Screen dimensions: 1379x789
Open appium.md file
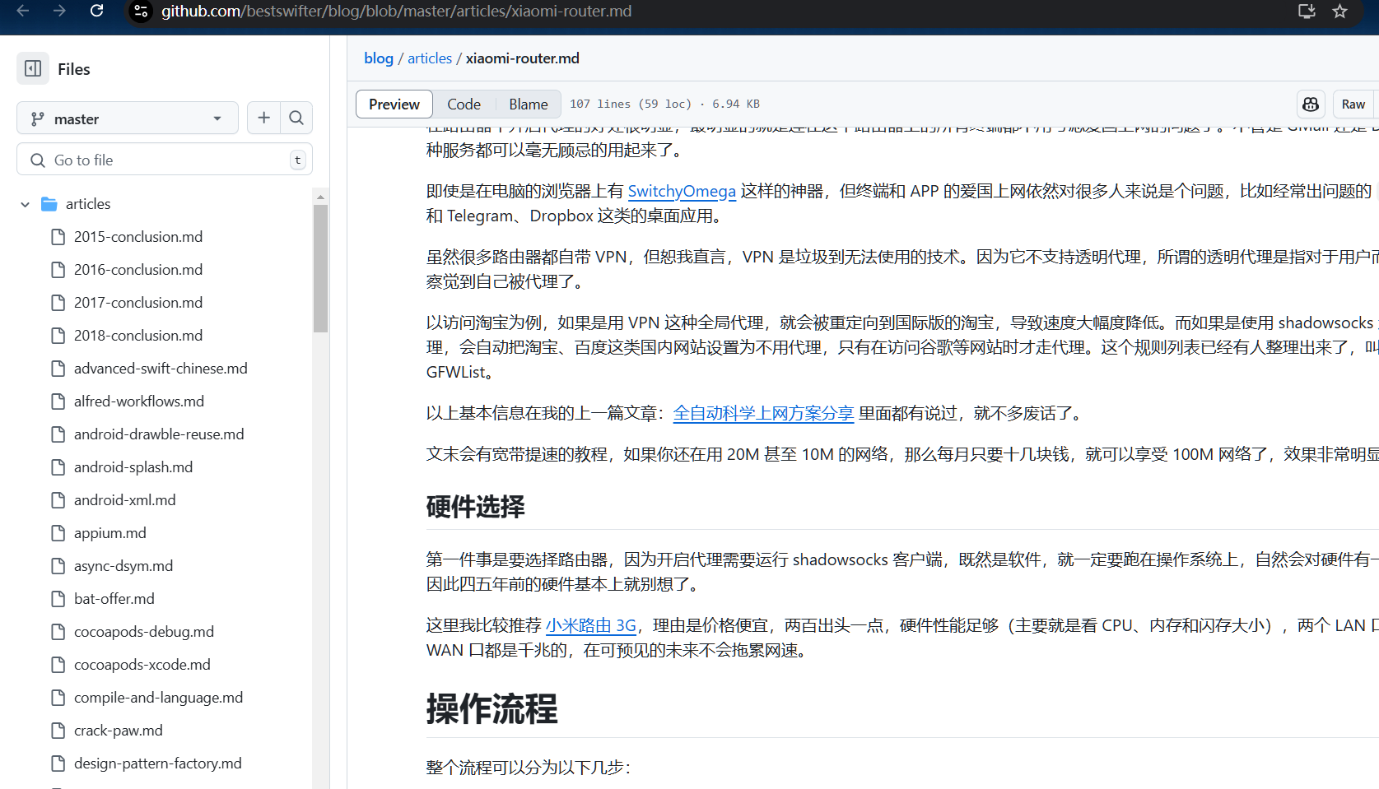point(110,533)
